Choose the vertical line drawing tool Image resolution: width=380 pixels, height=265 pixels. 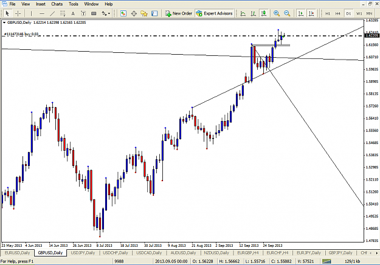[31, 13]
